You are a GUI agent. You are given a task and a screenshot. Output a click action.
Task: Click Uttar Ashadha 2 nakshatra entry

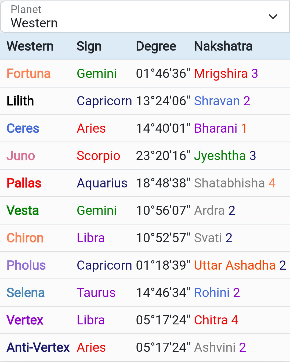[240, 265]
